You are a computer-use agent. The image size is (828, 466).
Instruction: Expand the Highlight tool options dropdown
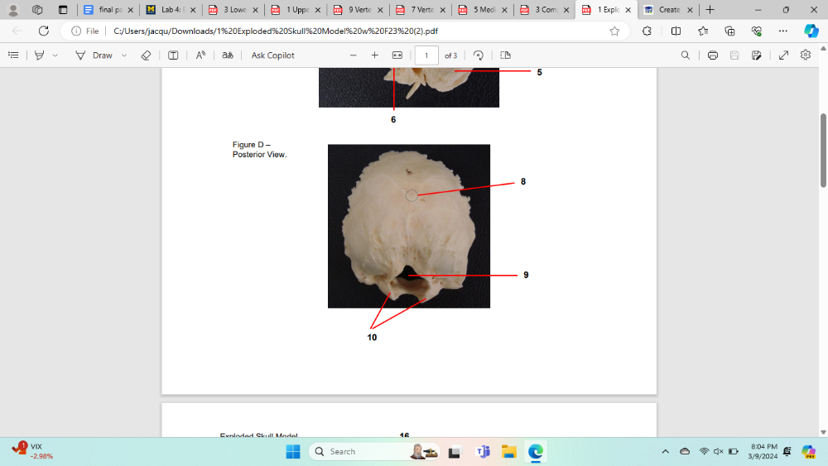tap(55, 55)
